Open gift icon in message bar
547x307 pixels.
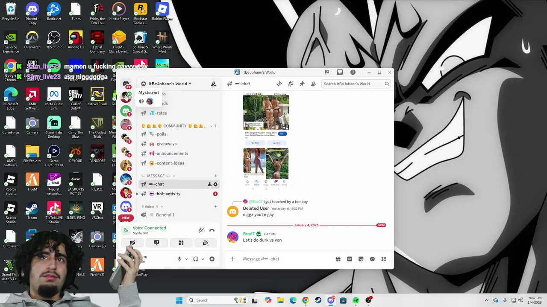click(x=338, y=259)
